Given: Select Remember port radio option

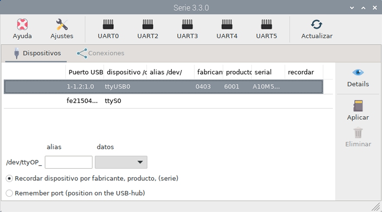Looking at the screenshot, I should [x=10, y=193].
